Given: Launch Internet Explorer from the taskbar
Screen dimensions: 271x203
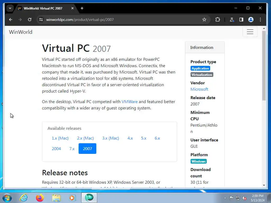Looking at the screenshot, I should pos(24,198).
